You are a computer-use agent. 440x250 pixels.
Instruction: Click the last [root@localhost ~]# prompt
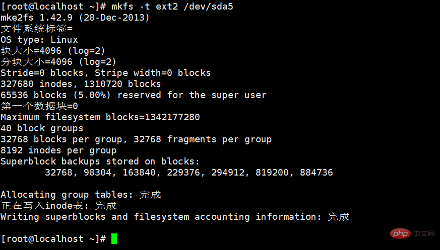pos(53,239)
